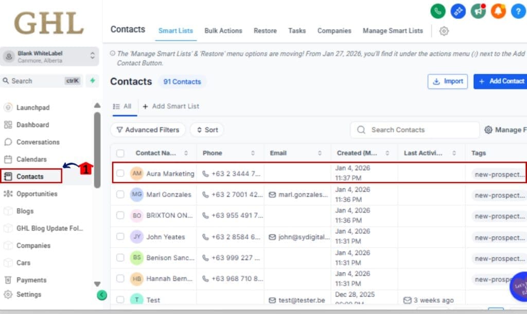Open the Companies menu in the top bar
Viewport: 527px width, 314px height.
click(334, 31)
